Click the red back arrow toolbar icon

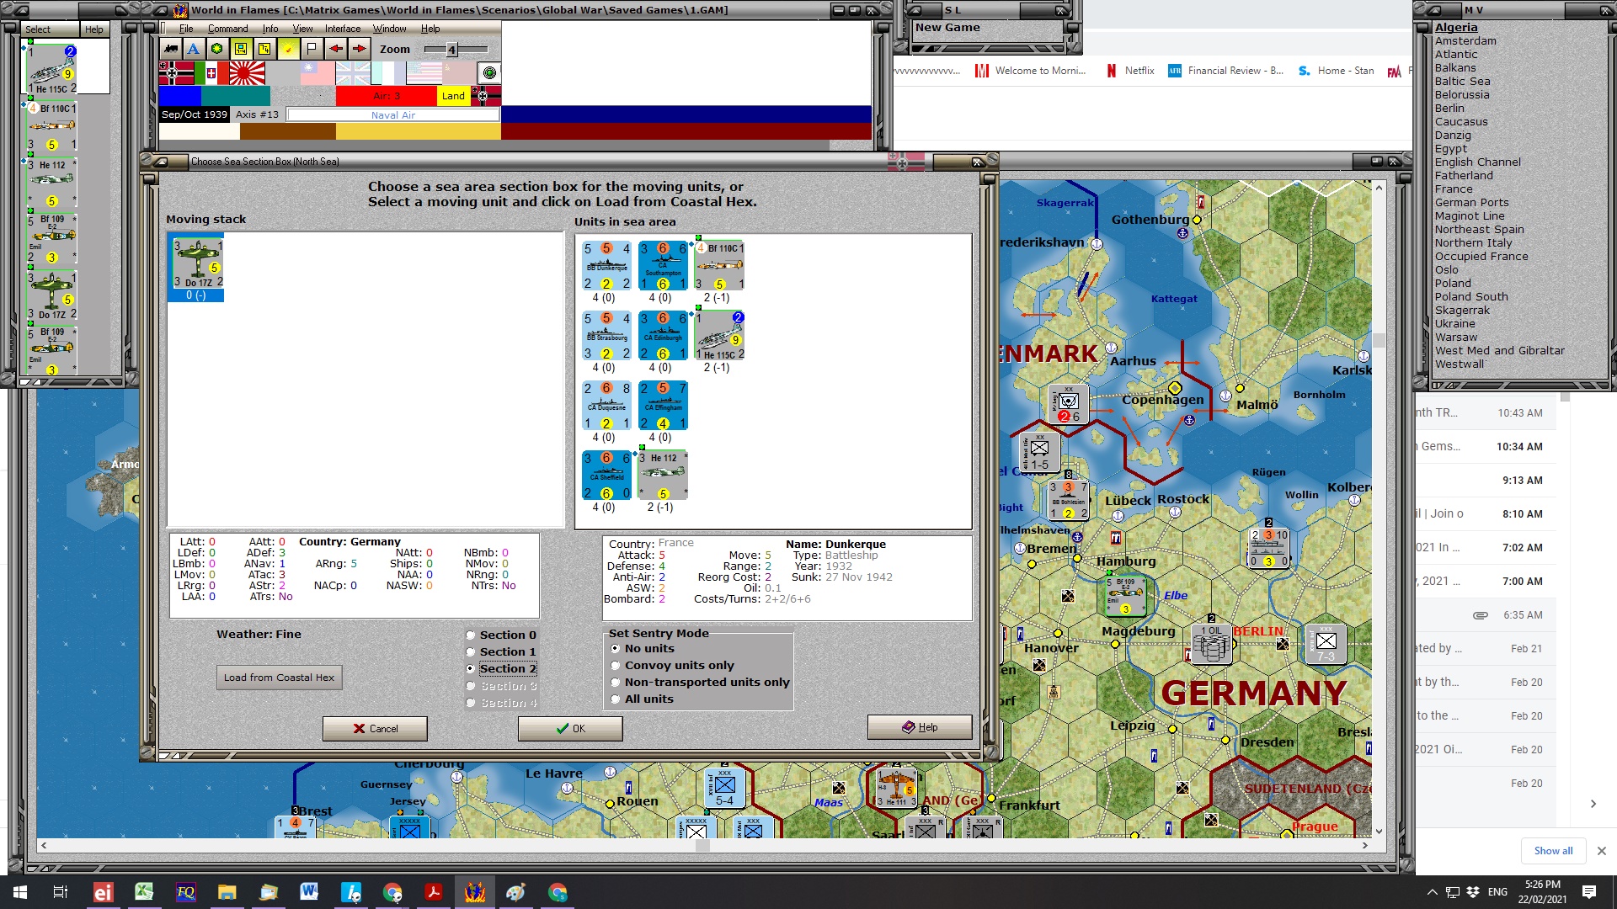tap(336, 49)
